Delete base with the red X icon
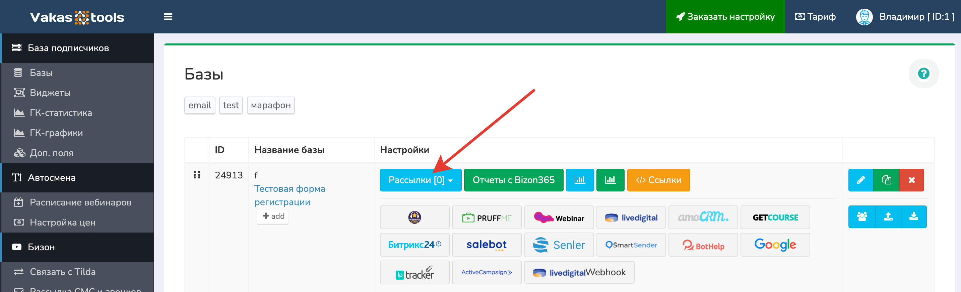The width and height of the screenshot is (961, 292). pos(911,180)
